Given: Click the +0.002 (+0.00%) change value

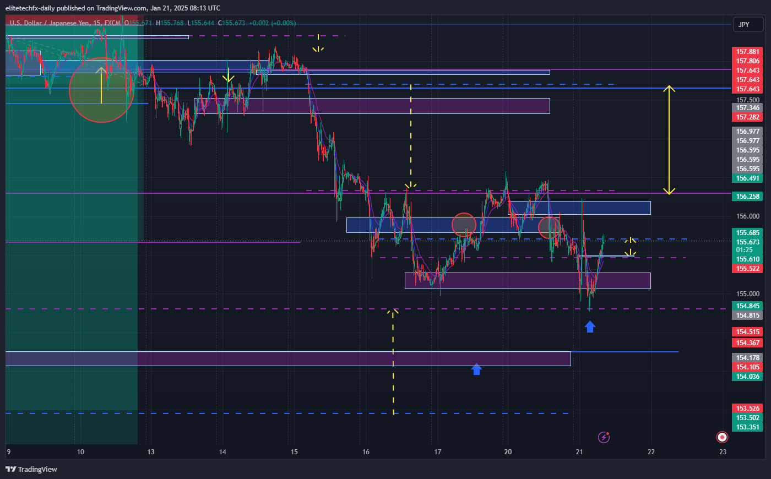Looking at the screenshot, I should tap(272, 23).
